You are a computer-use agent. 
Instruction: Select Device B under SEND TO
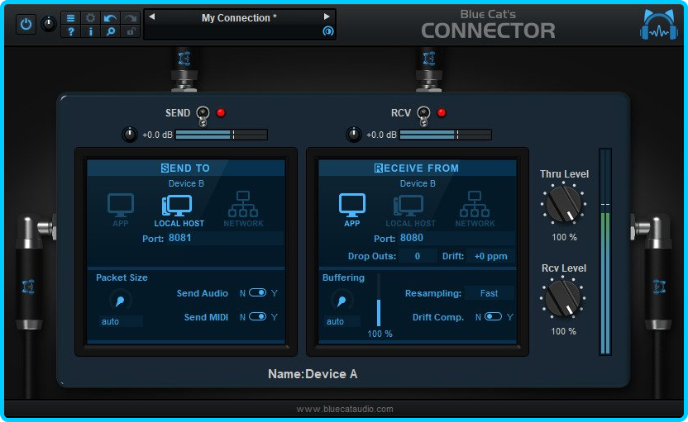(186, 183)
